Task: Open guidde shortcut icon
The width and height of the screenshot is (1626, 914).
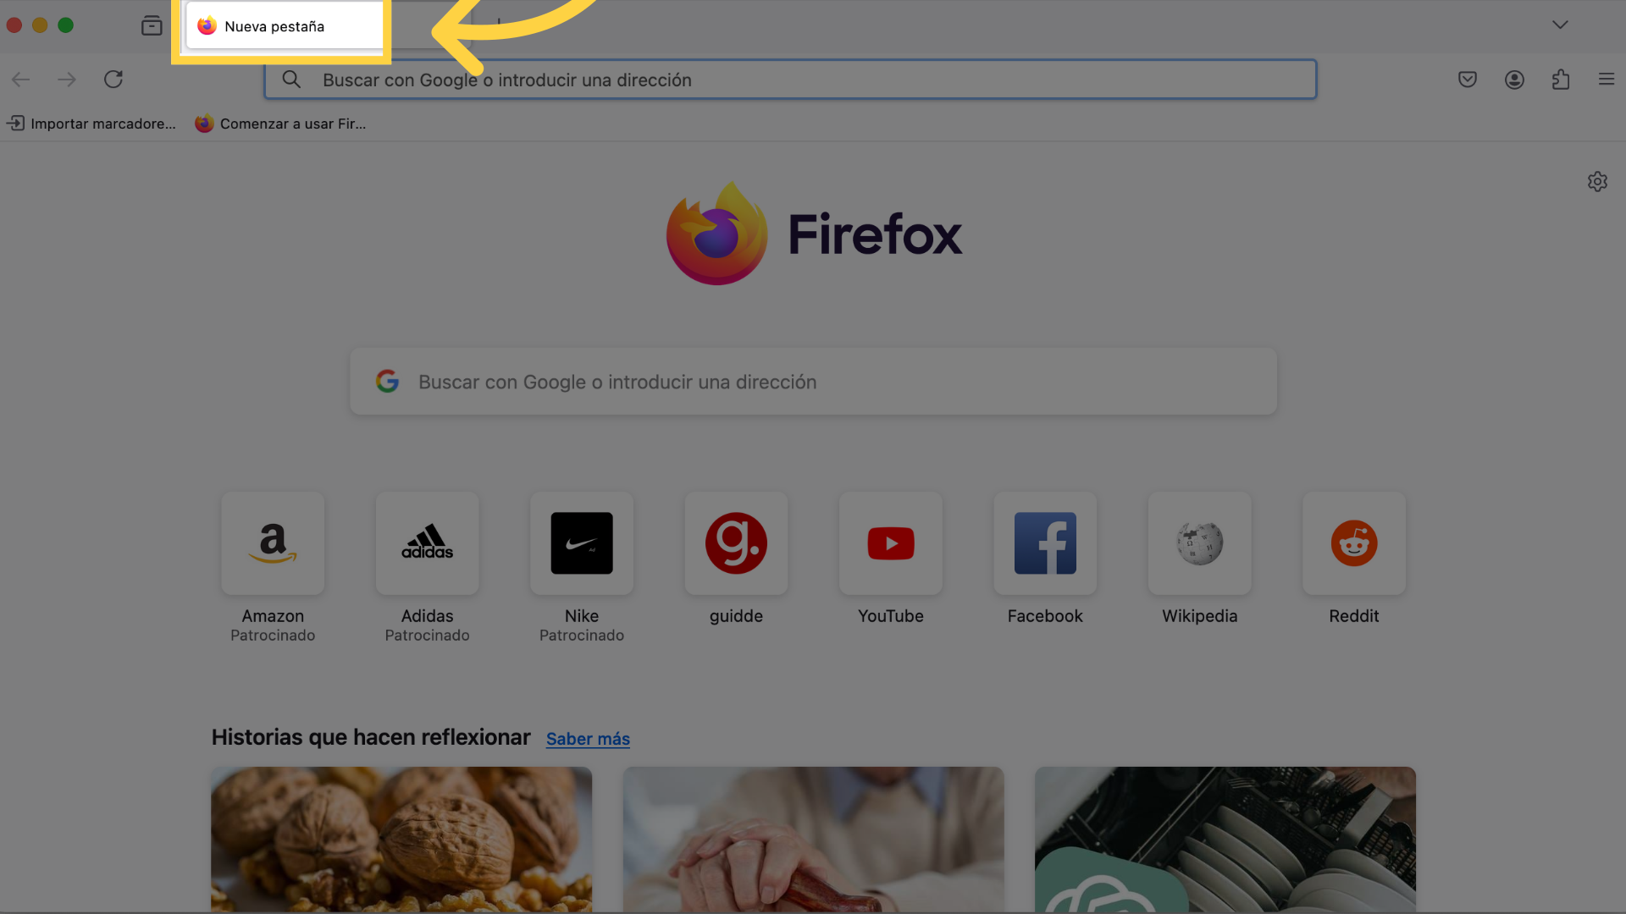Action: click(736, 542)
